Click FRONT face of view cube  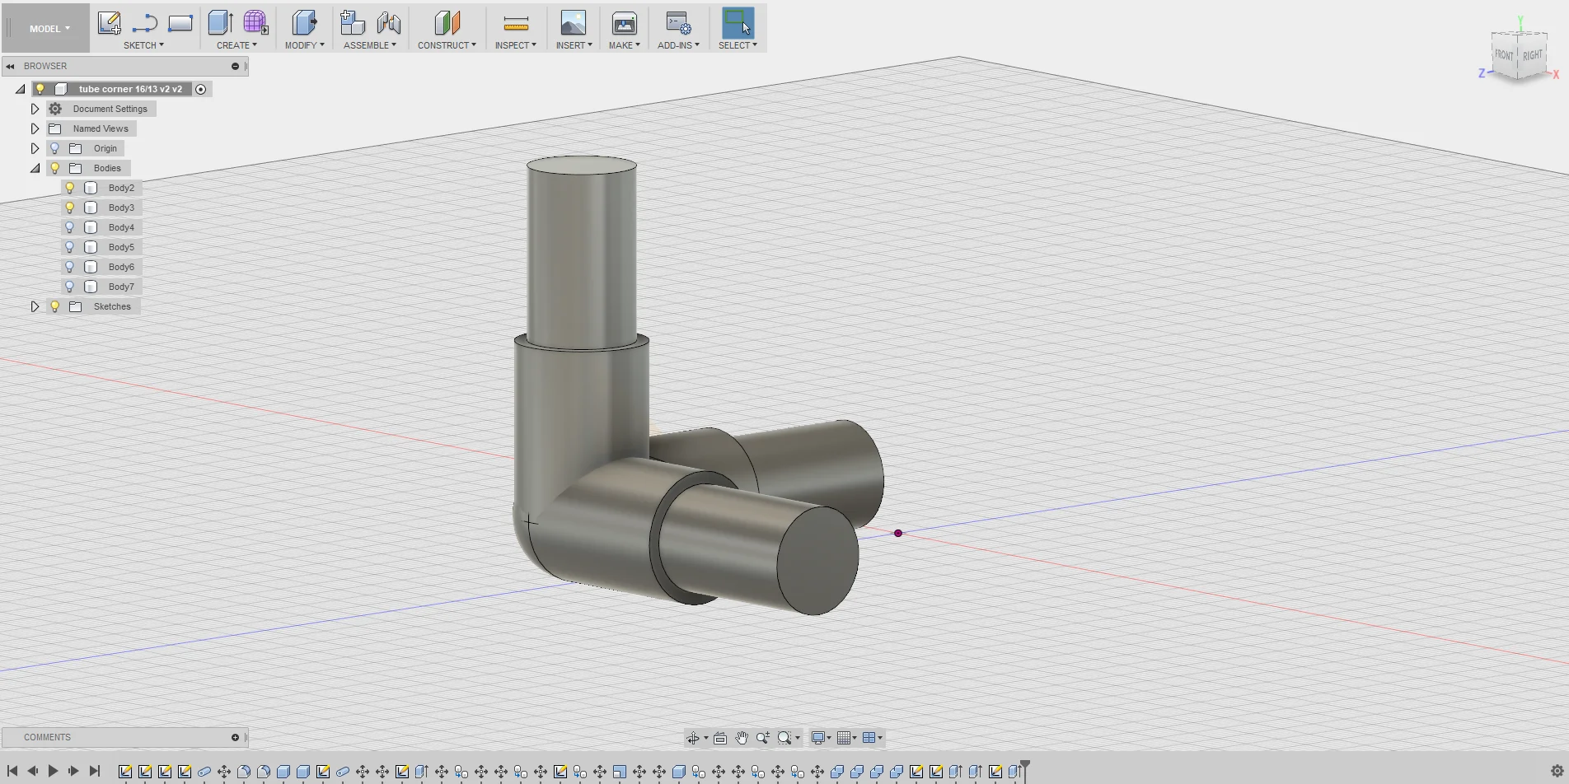[1504, 55]
